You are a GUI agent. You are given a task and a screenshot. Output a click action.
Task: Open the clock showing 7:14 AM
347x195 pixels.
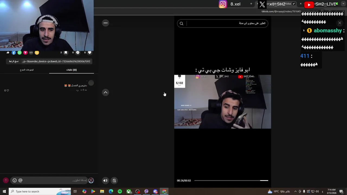331,191
